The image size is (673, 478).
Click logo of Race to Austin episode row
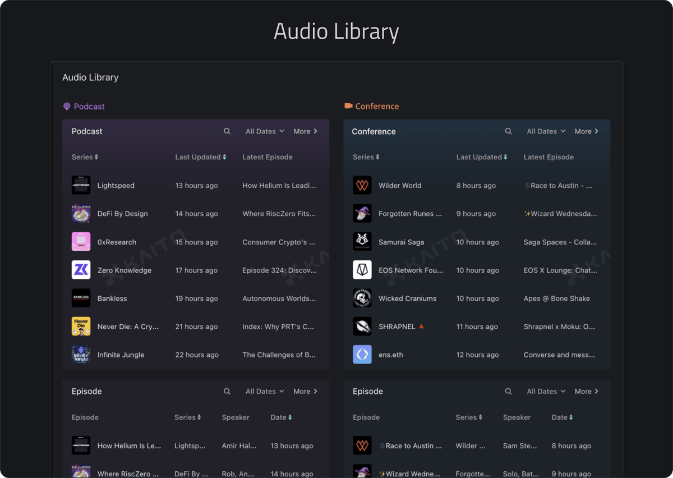(x=362, y=445)
